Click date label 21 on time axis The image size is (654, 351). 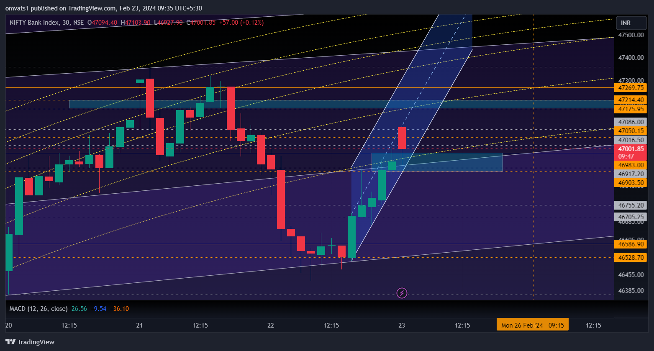[140, 325]
